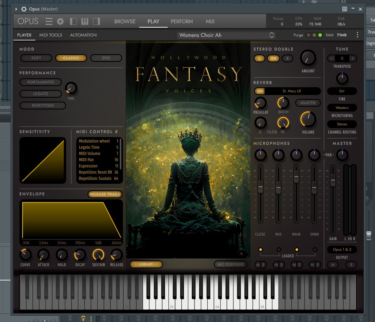Switch to the Perform page
The width and height of the screenshot is (375, 322).
pyautogui.click(x=182, y=21)
